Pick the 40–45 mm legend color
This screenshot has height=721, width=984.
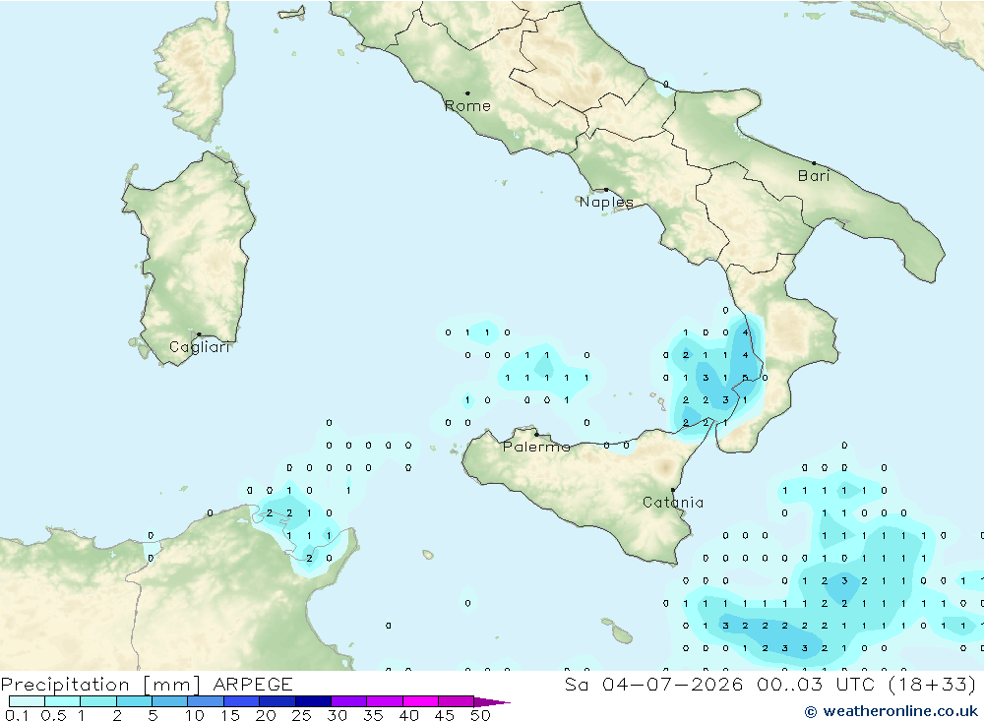(420, 701)
